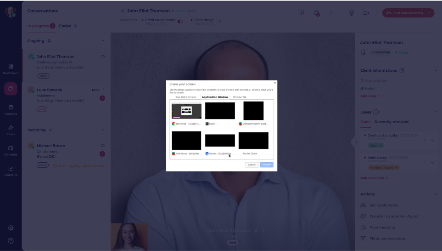The width and height of the screenshot is (442, 251).
Task: Click Add new case link
Action: click(374, 178)
